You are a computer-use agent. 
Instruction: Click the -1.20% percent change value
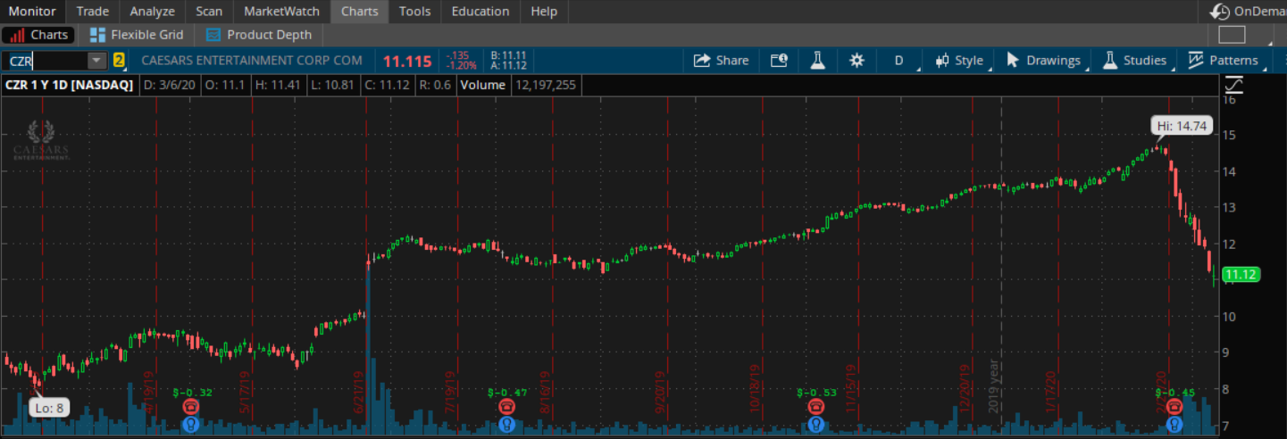[x=460, y=66]
